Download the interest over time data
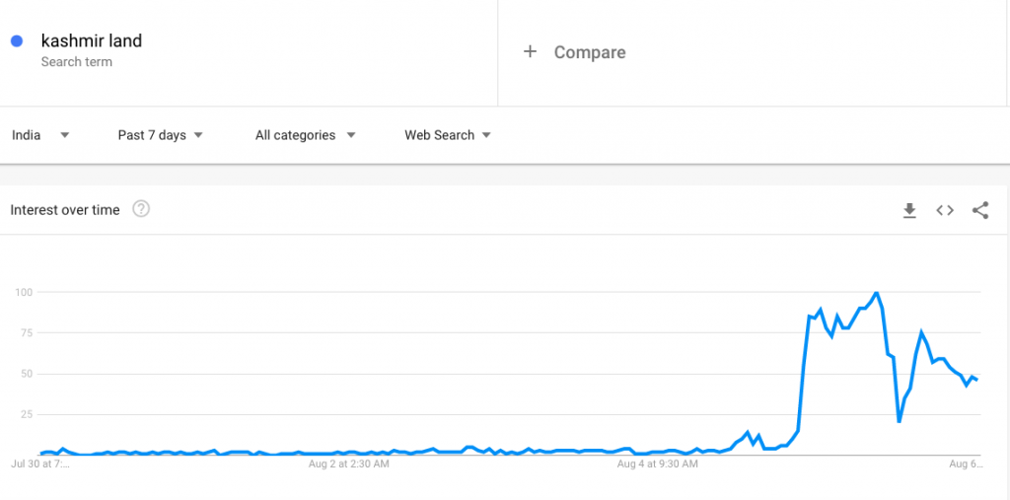The width and height of the screenshot is (1010, 500). click(908, 211)
